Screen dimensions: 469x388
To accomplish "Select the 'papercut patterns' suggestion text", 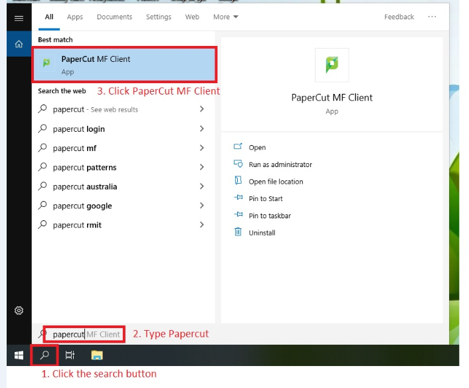I will point(84,168).
